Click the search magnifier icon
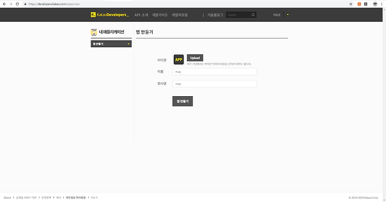Viewport: 386px width, 202px height. [x=253, y=15]
